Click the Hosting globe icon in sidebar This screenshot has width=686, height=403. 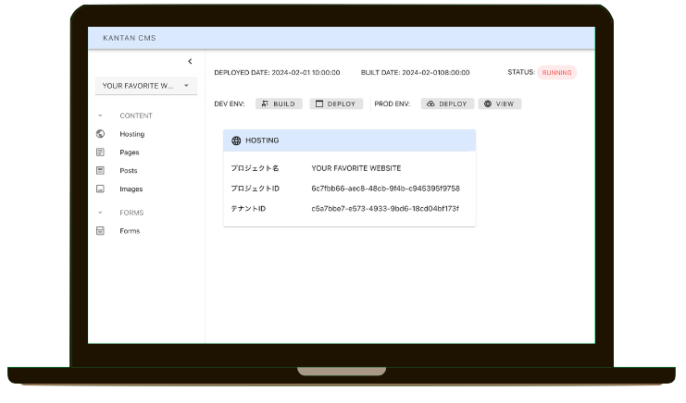click(100, 134)
